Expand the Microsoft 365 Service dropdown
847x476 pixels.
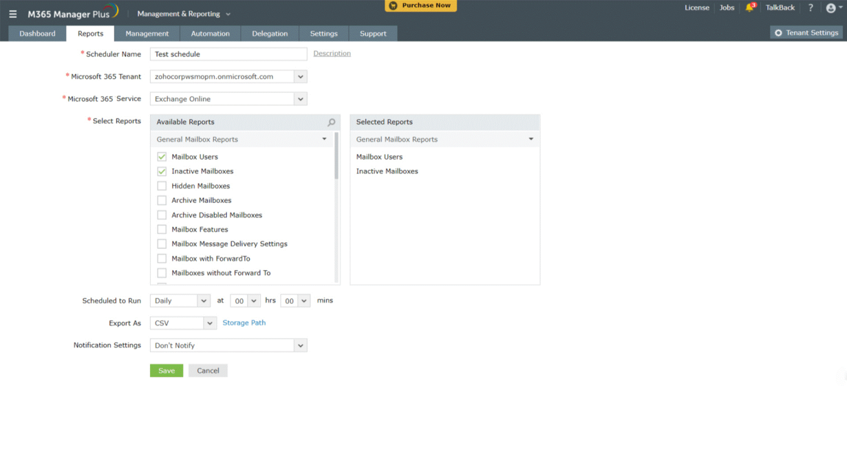click(x=300, y=99)
